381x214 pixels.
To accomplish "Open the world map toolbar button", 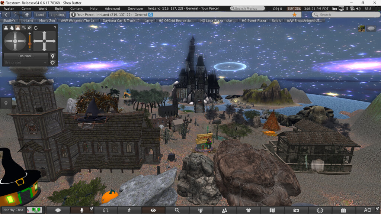I will pyautogui.click(x=272, y=210).
